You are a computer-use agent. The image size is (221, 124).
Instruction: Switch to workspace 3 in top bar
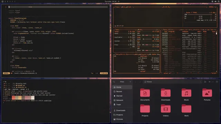coord(10,1)
